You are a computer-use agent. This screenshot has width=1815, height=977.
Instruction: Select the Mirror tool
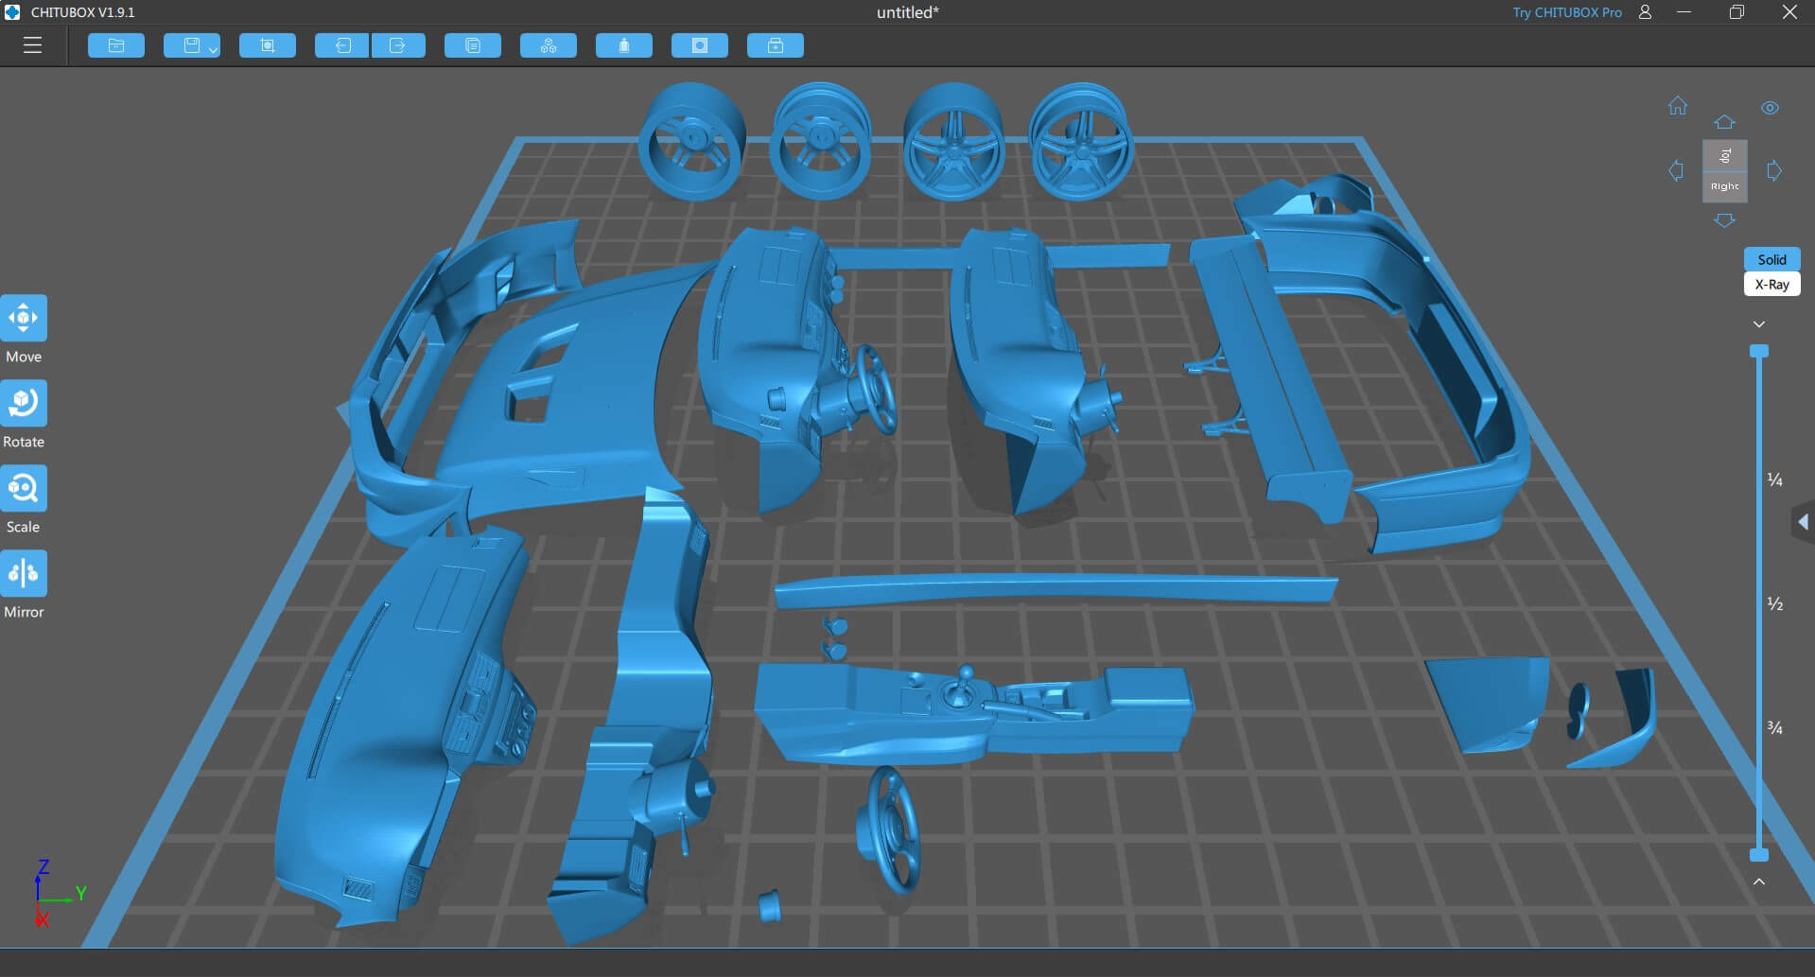[24, 574]
